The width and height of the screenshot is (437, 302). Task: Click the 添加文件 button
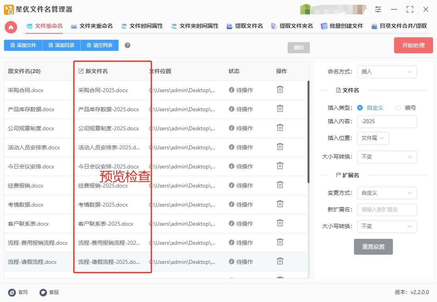(x=23, y=45)
